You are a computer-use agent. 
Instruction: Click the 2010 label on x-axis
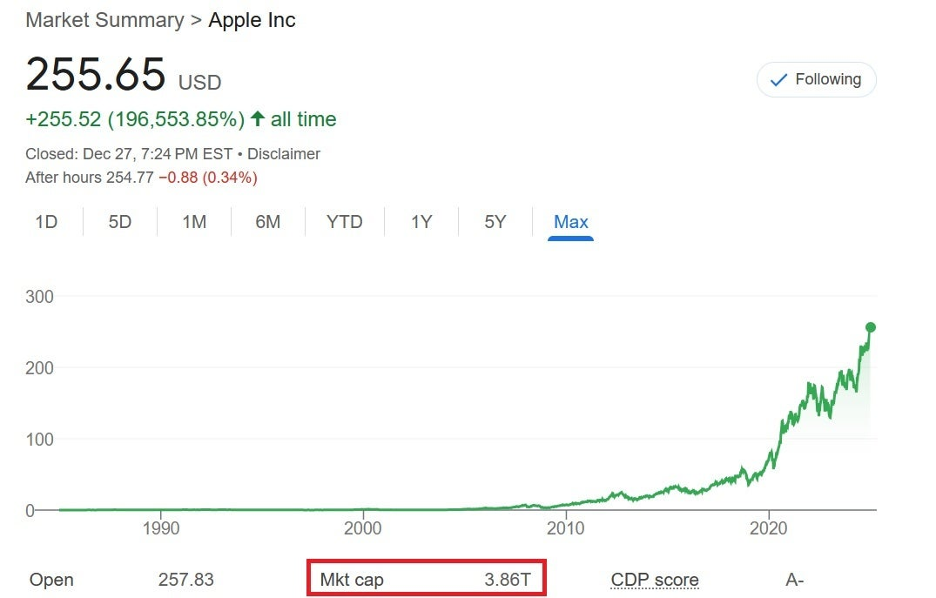point(566,527)
